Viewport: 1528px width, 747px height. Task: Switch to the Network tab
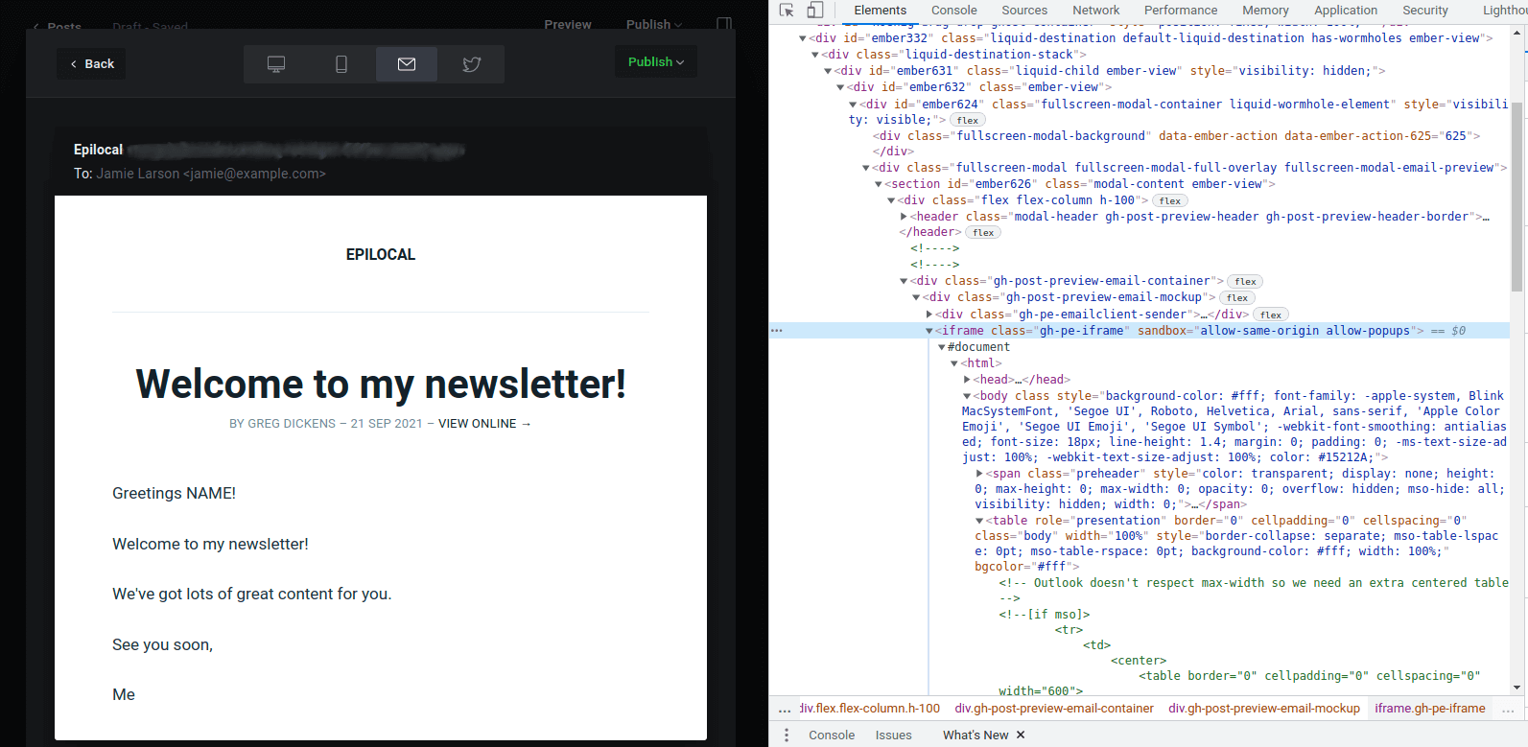pos(1096,11)
